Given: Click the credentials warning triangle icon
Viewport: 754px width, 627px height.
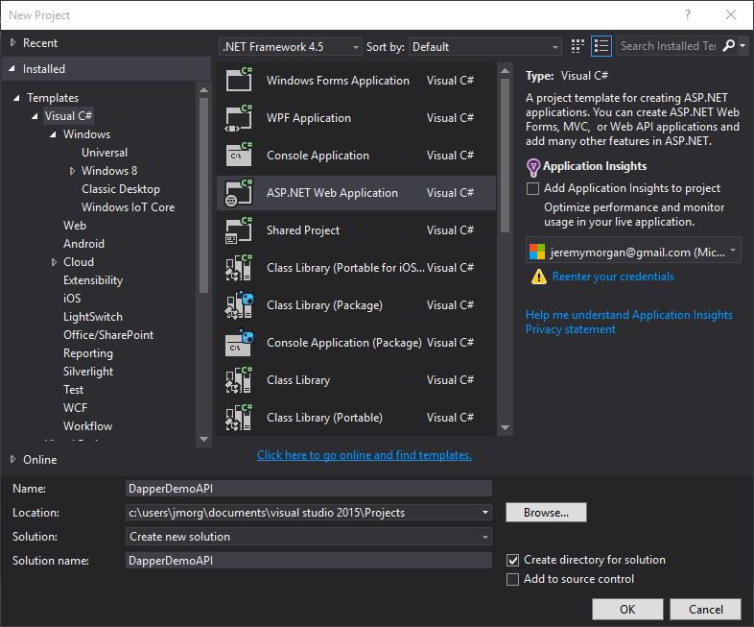Looking at the screenshot, I should [x=538, y=277].
